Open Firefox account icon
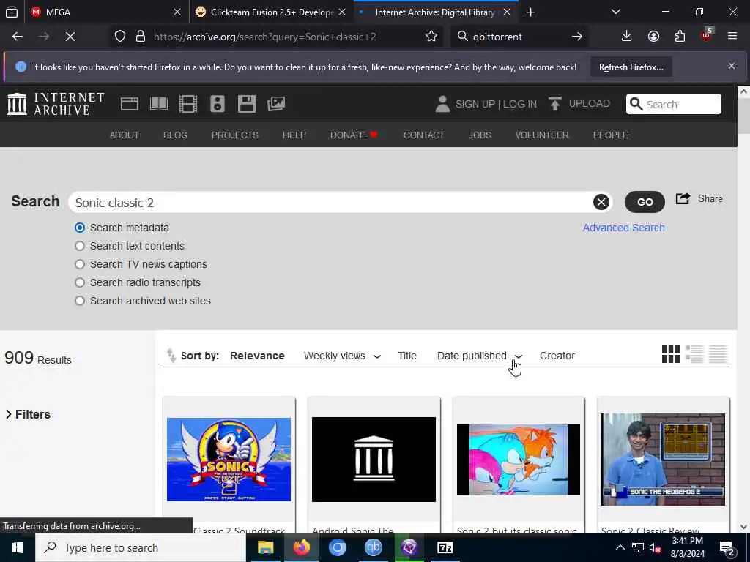 click(x=653, y=37)
